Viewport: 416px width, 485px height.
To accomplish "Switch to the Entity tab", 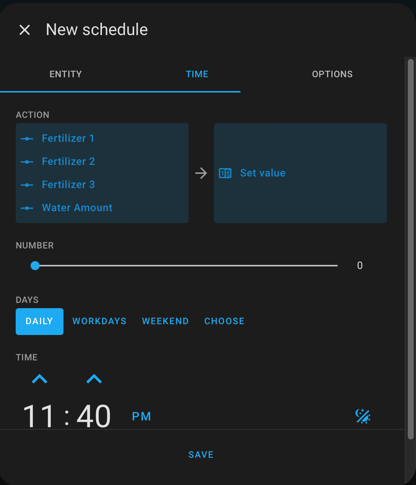I will pyautogui.click(x=66, y=74).
